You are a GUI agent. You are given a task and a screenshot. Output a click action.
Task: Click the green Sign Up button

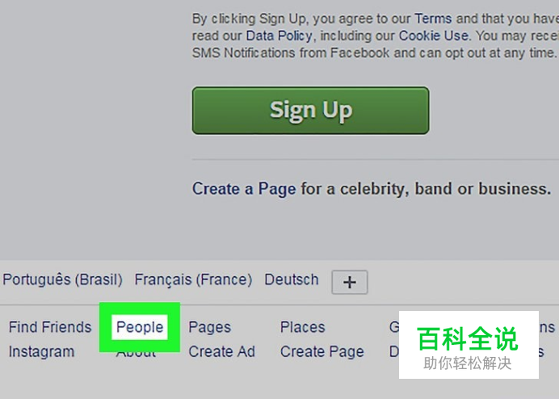[x=310, y=111]
